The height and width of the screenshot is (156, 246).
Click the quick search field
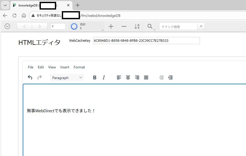(x=178, y=26)
